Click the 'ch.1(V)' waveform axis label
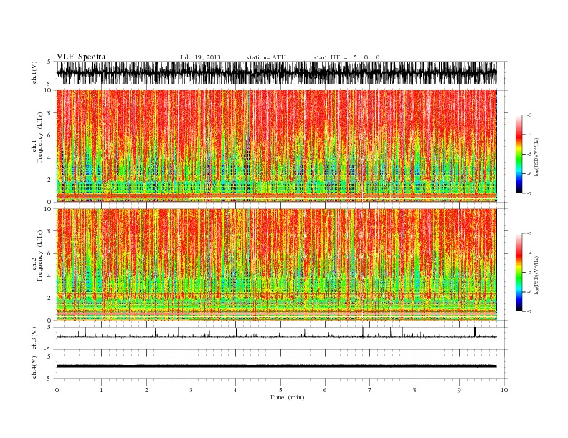The width and height of the screenshot is (568, 438). (x=34, y=72)
